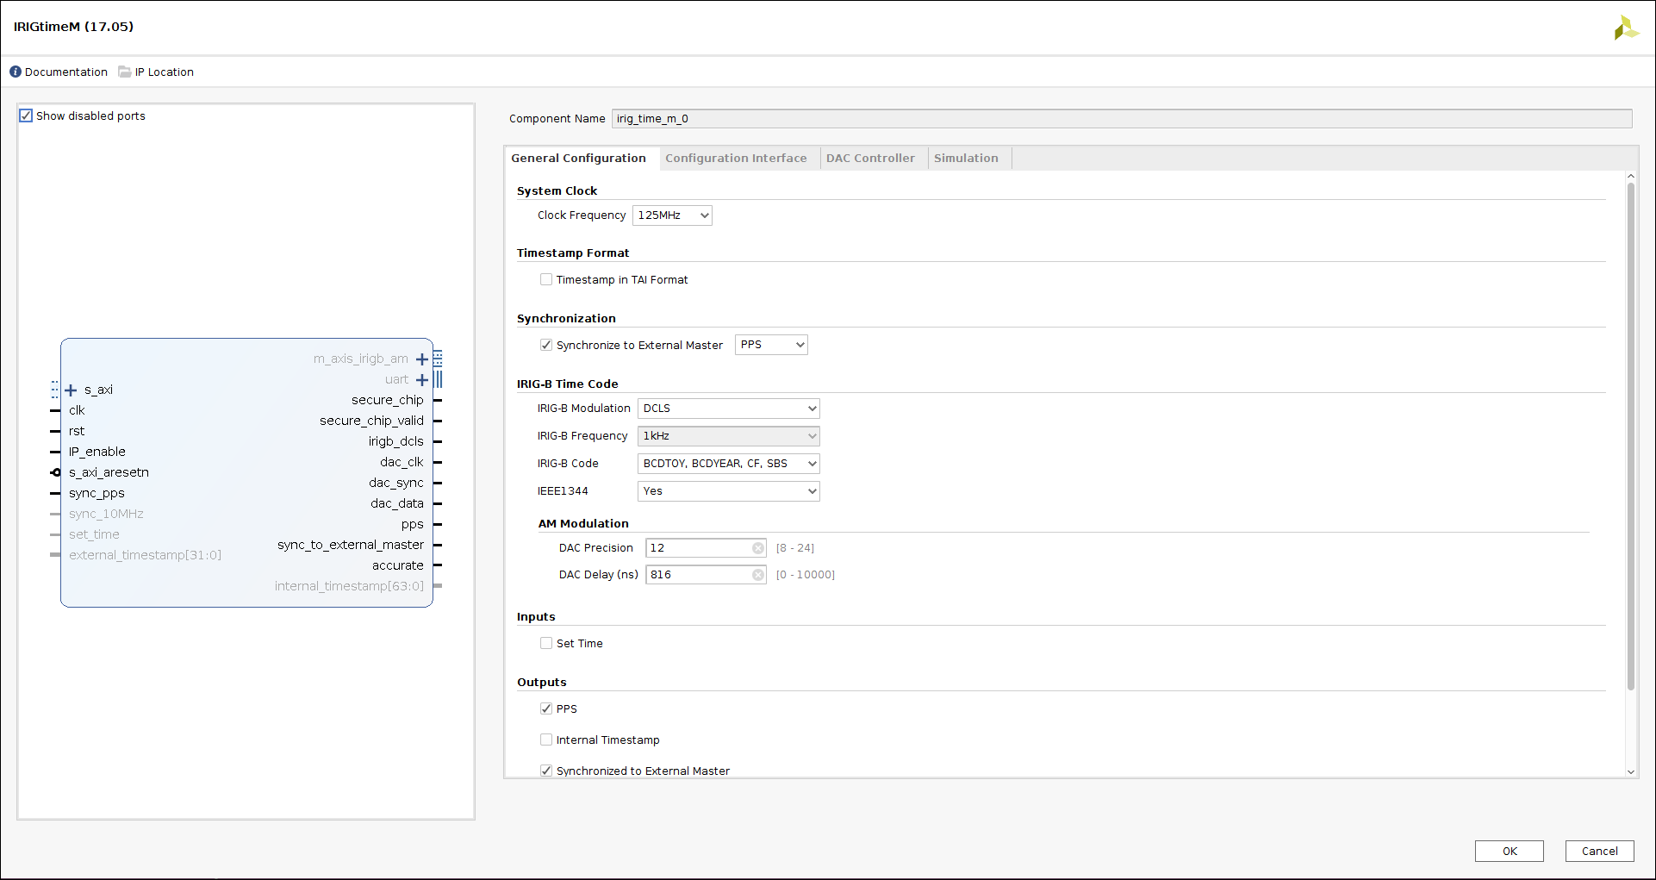Click the Component Name text field
This screenshot has width=1656, height=880.
point(1121,119)
